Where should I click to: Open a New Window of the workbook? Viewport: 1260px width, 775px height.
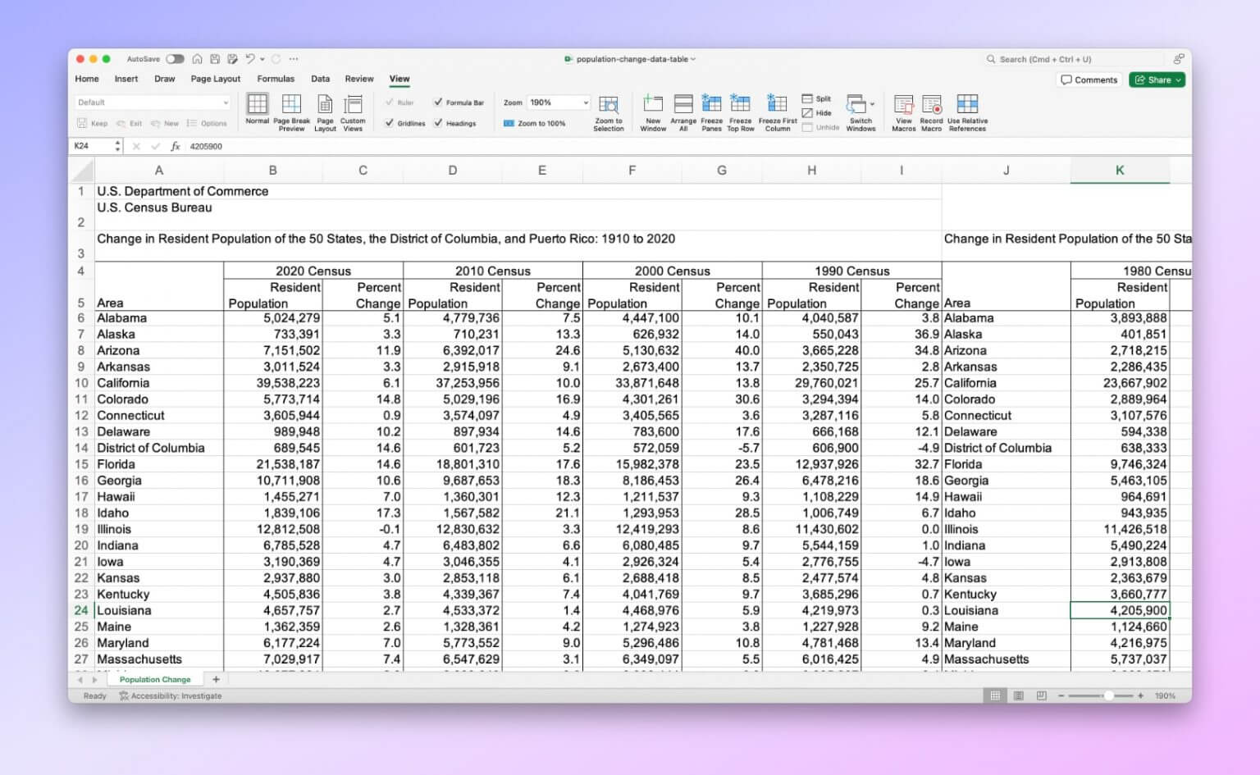[x=653, y=112]
